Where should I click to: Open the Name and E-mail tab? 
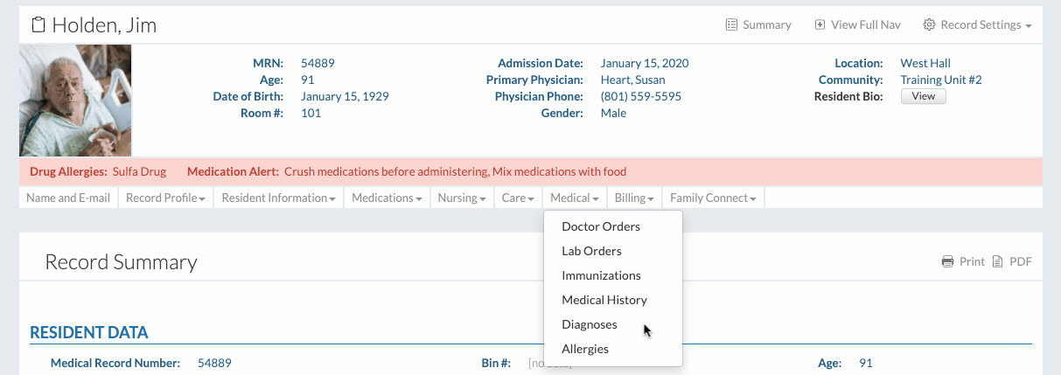(x=68, y=198)
